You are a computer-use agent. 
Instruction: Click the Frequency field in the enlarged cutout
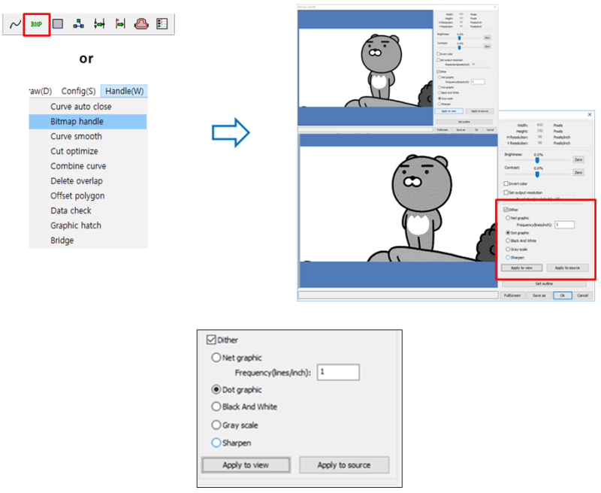[338, 372]
